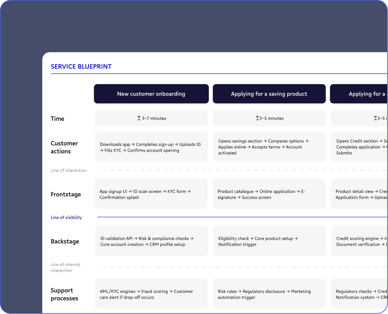The image size is (388, 314).
Task: Select the "Applying for a saving product" header
Action: coord(269,93)
